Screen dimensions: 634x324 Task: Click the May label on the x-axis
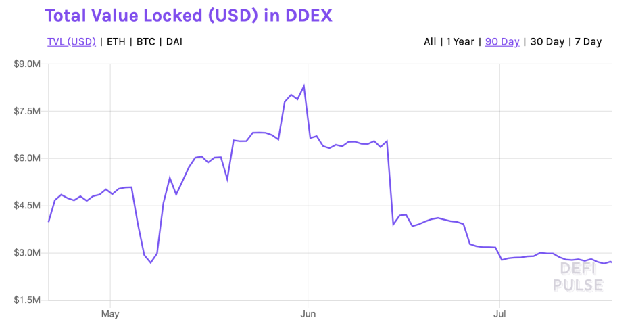click(109, 314)
